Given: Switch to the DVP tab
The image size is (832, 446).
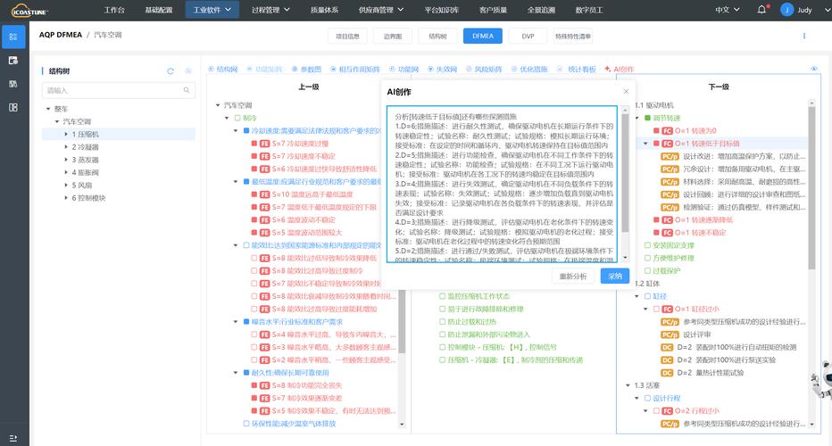Looking at the screenshot, I should (x=528, y=36).
